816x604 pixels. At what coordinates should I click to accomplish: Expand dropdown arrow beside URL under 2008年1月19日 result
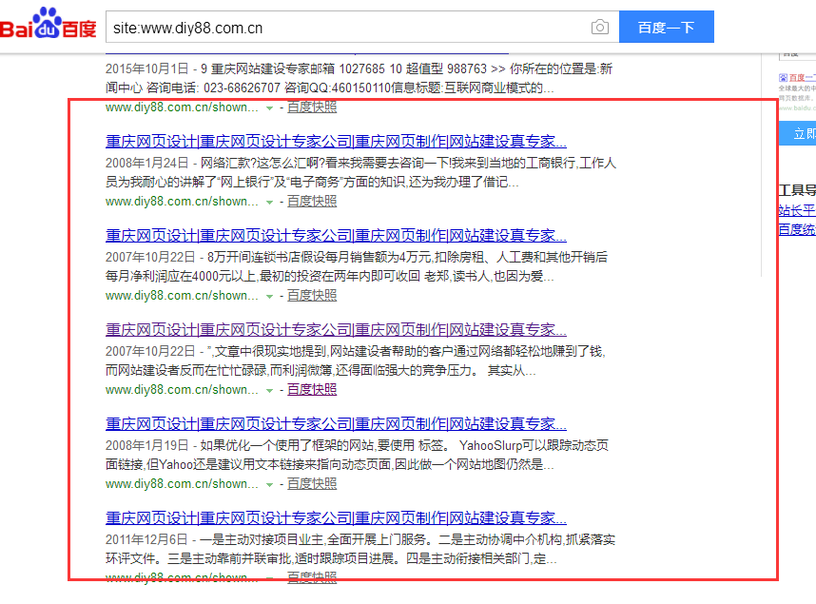(269, 485)
